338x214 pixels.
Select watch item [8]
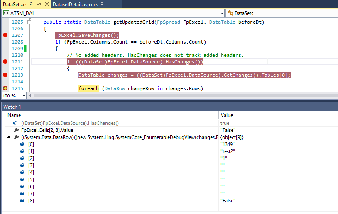[x=31, y=201]
